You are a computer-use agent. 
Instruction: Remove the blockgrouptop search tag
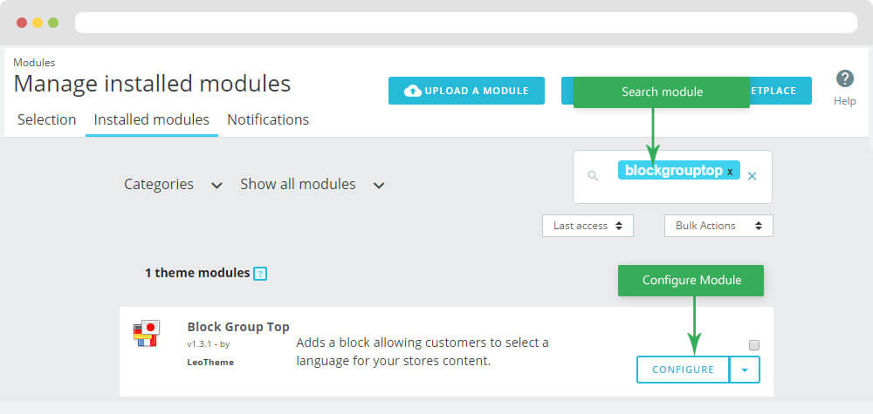point(730,172)
